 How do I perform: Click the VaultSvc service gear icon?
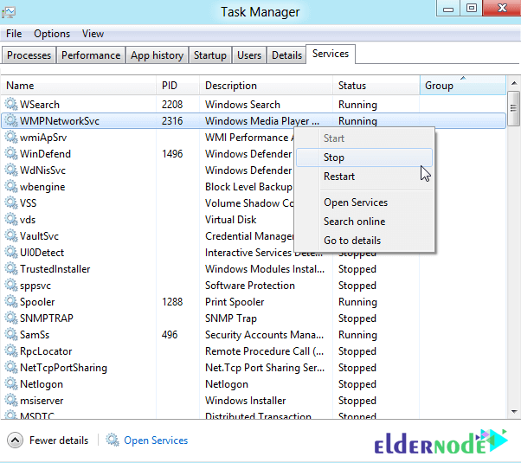click(x=11, y=235)
